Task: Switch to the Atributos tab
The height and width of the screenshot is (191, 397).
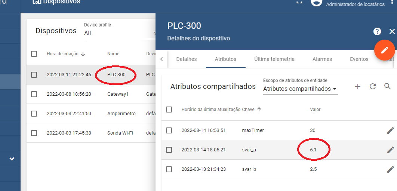Action: [225, 59]
